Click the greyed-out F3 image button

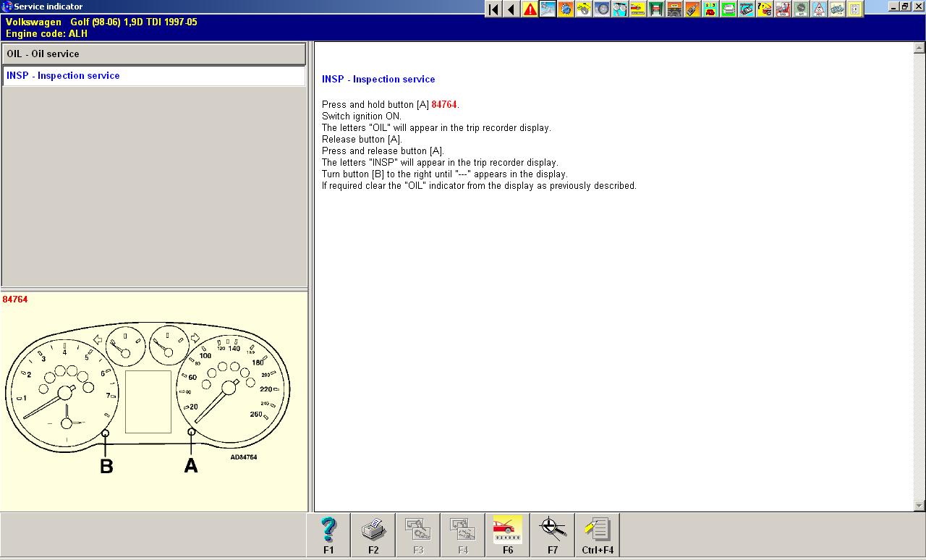(418, 535)
